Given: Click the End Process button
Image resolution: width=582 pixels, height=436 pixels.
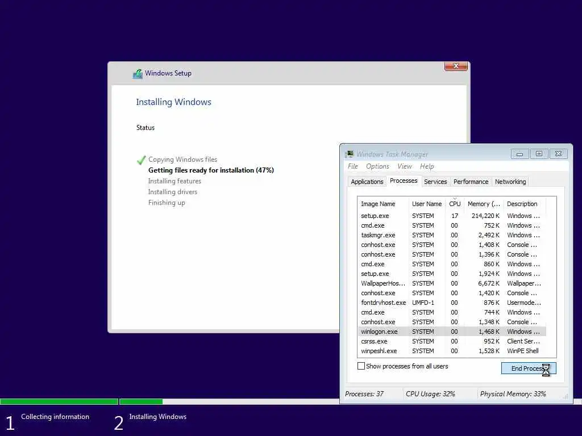Looking at the screenshot, I should [x=529, y=368].
